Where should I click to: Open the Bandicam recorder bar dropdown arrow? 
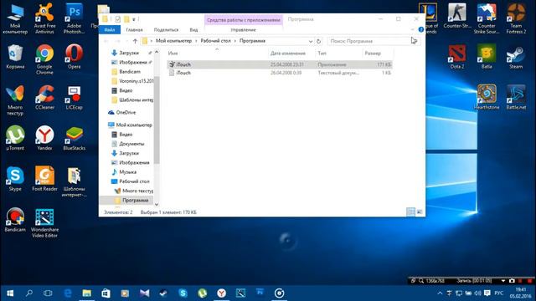(502, 281)
